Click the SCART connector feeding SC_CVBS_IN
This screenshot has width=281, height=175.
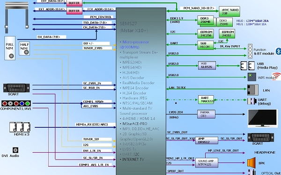pos(16,88)
